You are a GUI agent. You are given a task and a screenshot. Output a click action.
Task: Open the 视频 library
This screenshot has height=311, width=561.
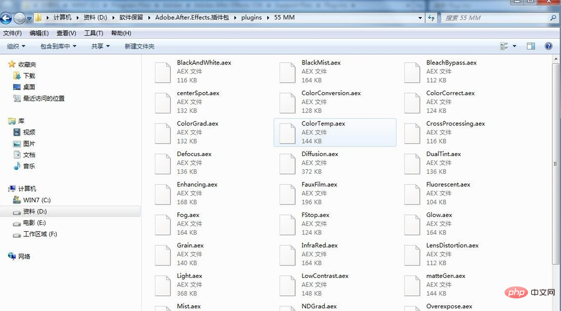[x=29, y=132]
